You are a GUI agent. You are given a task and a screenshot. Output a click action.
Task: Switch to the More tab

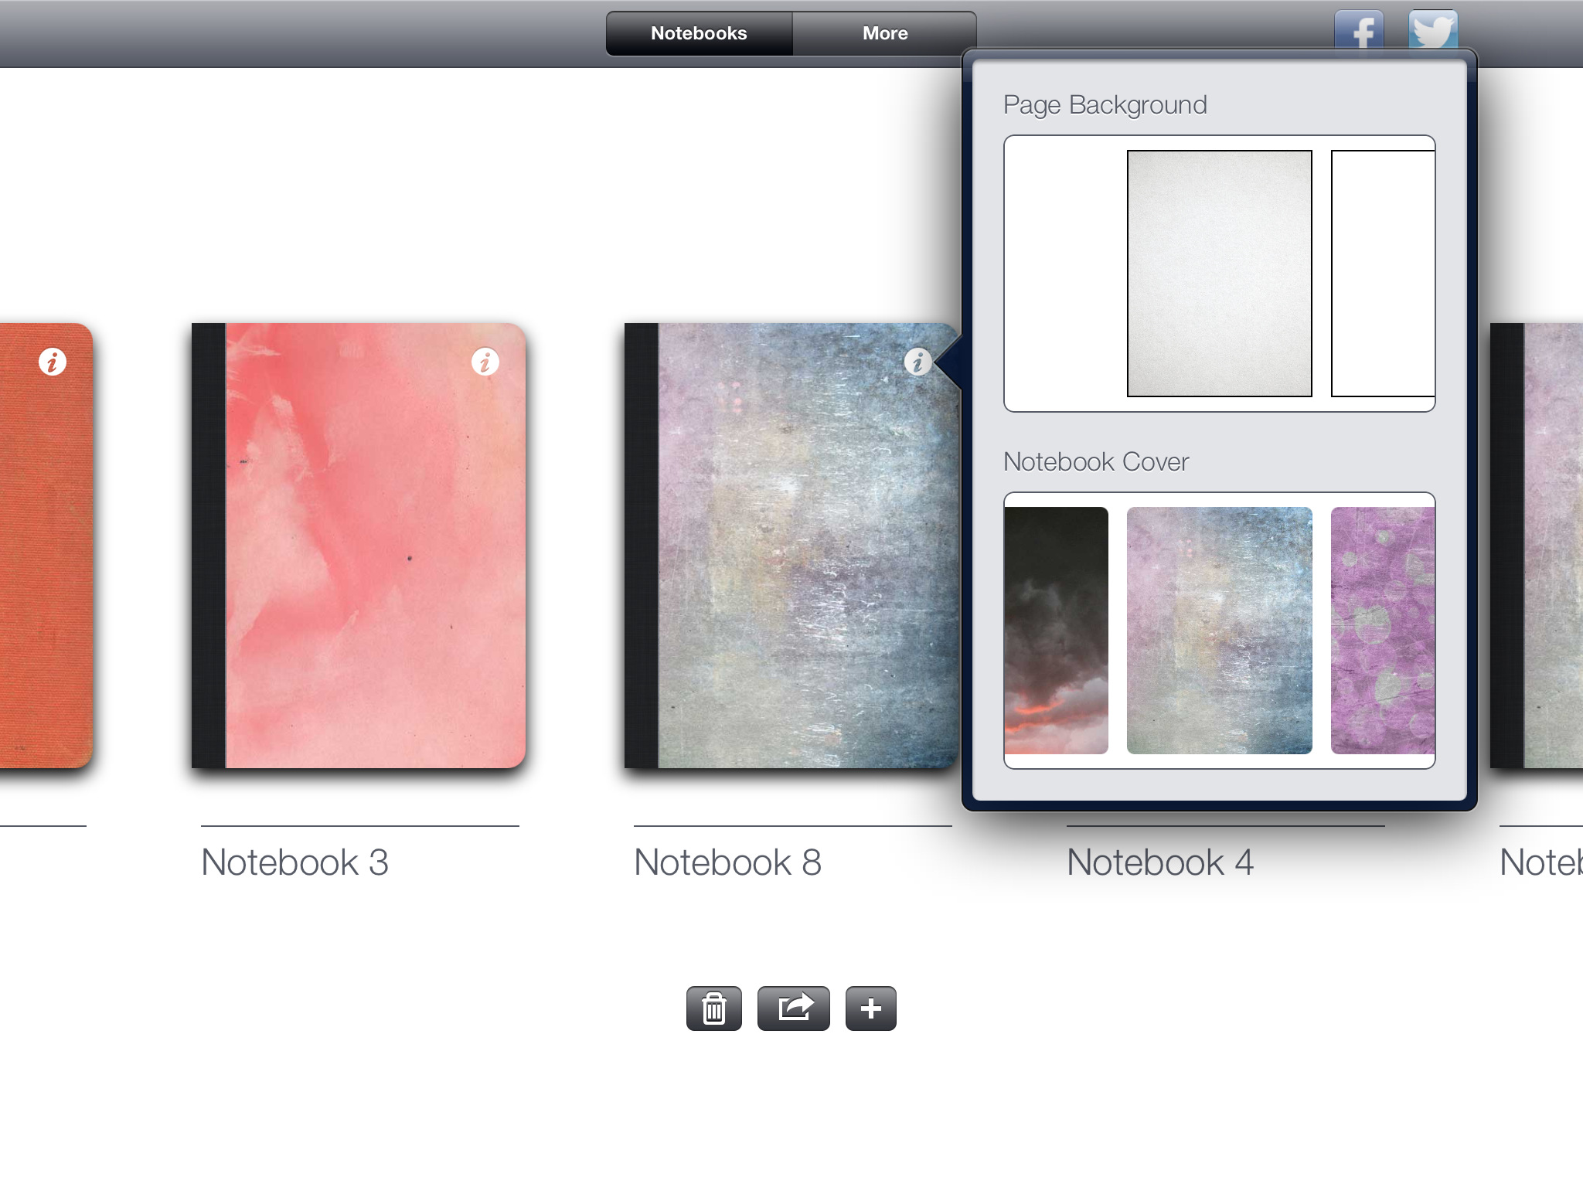click(883, 32)
